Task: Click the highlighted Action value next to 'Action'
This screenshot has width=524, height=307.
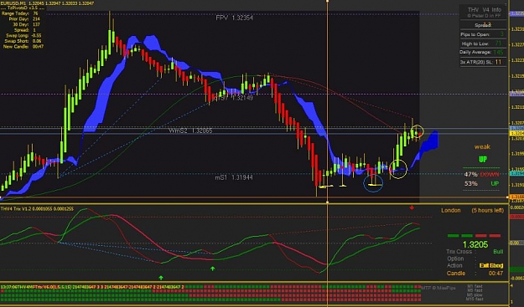Action: (491, 266)
